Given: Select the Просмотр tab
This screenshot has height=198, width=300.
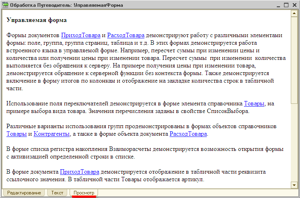Looking at the screenshot, I should pyautogui.click(x=84, y=193).
